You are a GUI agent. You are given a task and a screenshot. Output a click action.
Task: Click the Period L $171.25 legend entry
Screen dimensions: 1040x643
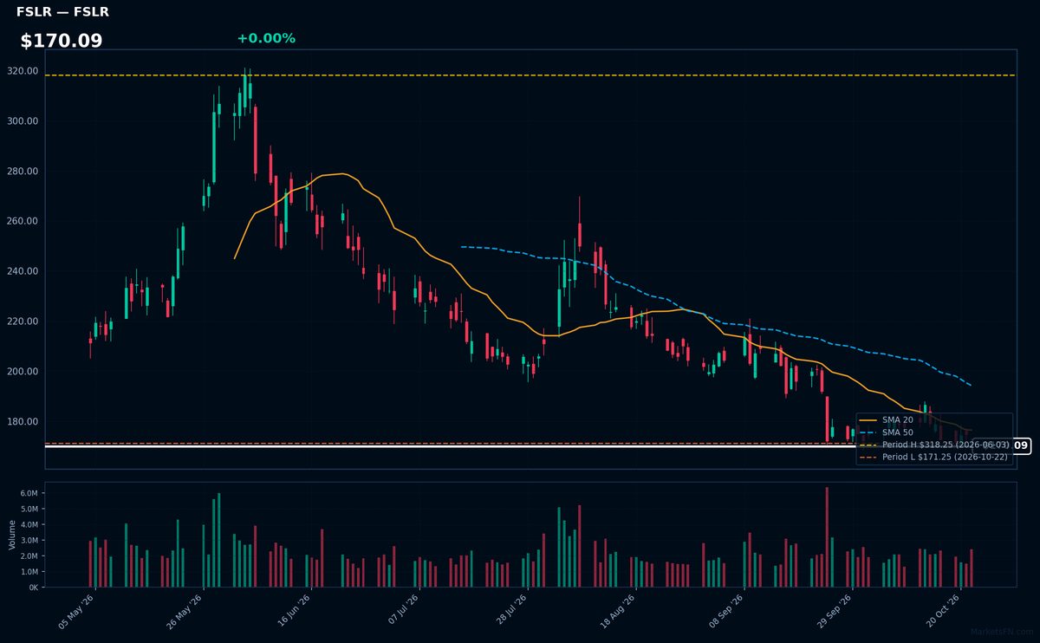click(934, 457)
